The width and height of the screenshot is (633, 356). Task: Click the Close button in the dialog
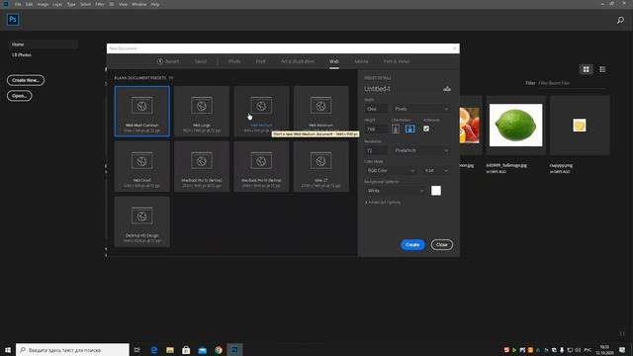(442, 244)
